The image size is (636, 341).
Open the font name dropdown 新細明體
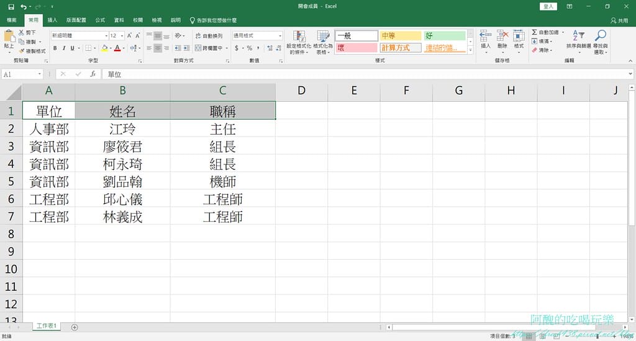tap(106, 35)
